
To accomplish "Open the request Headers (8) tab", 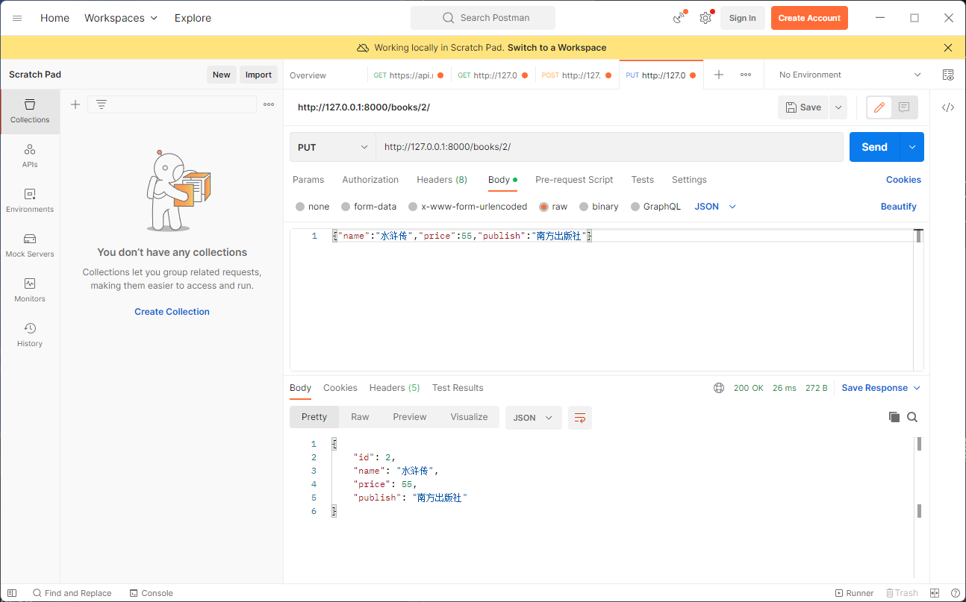I will tap(442, 180).
